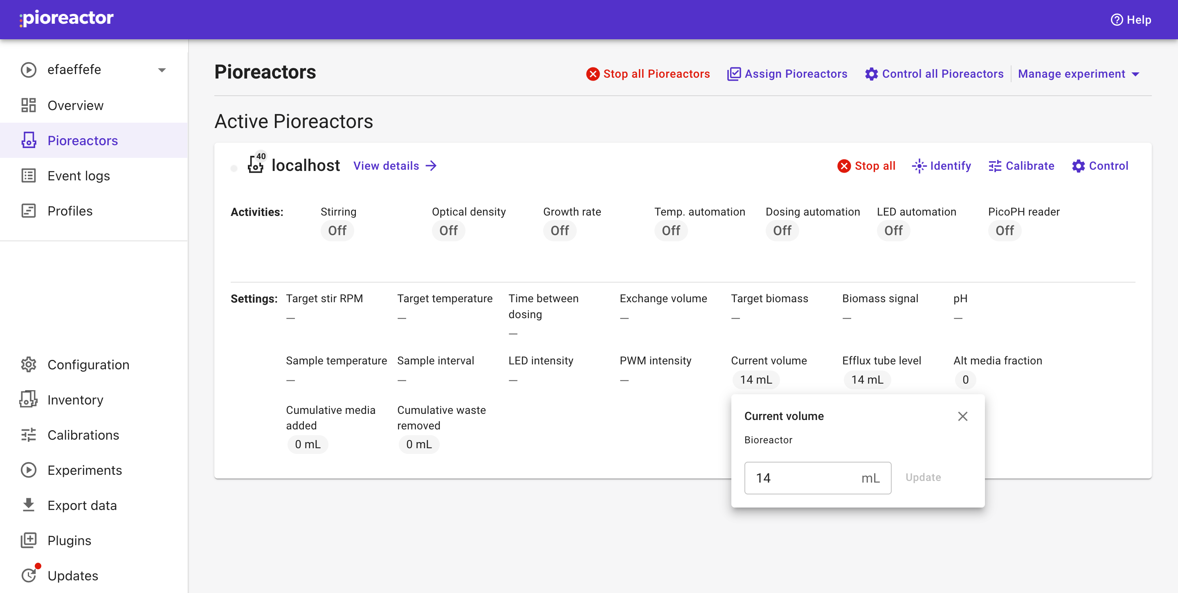Open Experiments page

[x=85, y=470]
